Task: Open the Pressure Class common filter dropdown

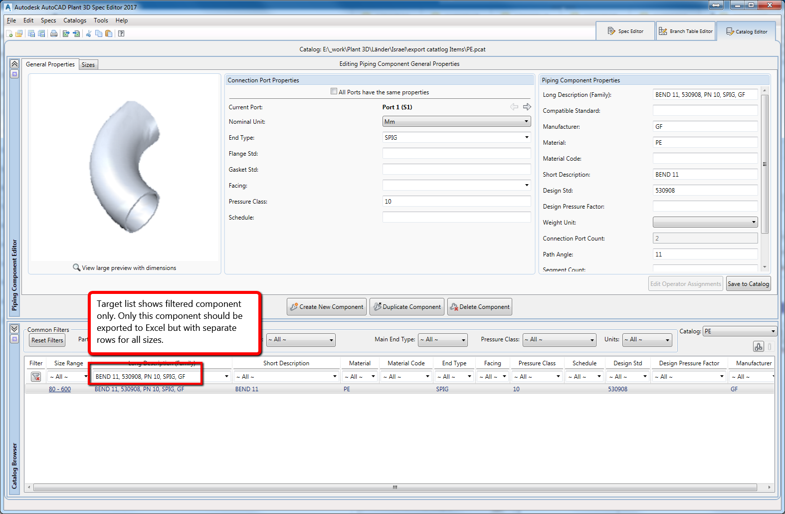Action: coord(559,340)
